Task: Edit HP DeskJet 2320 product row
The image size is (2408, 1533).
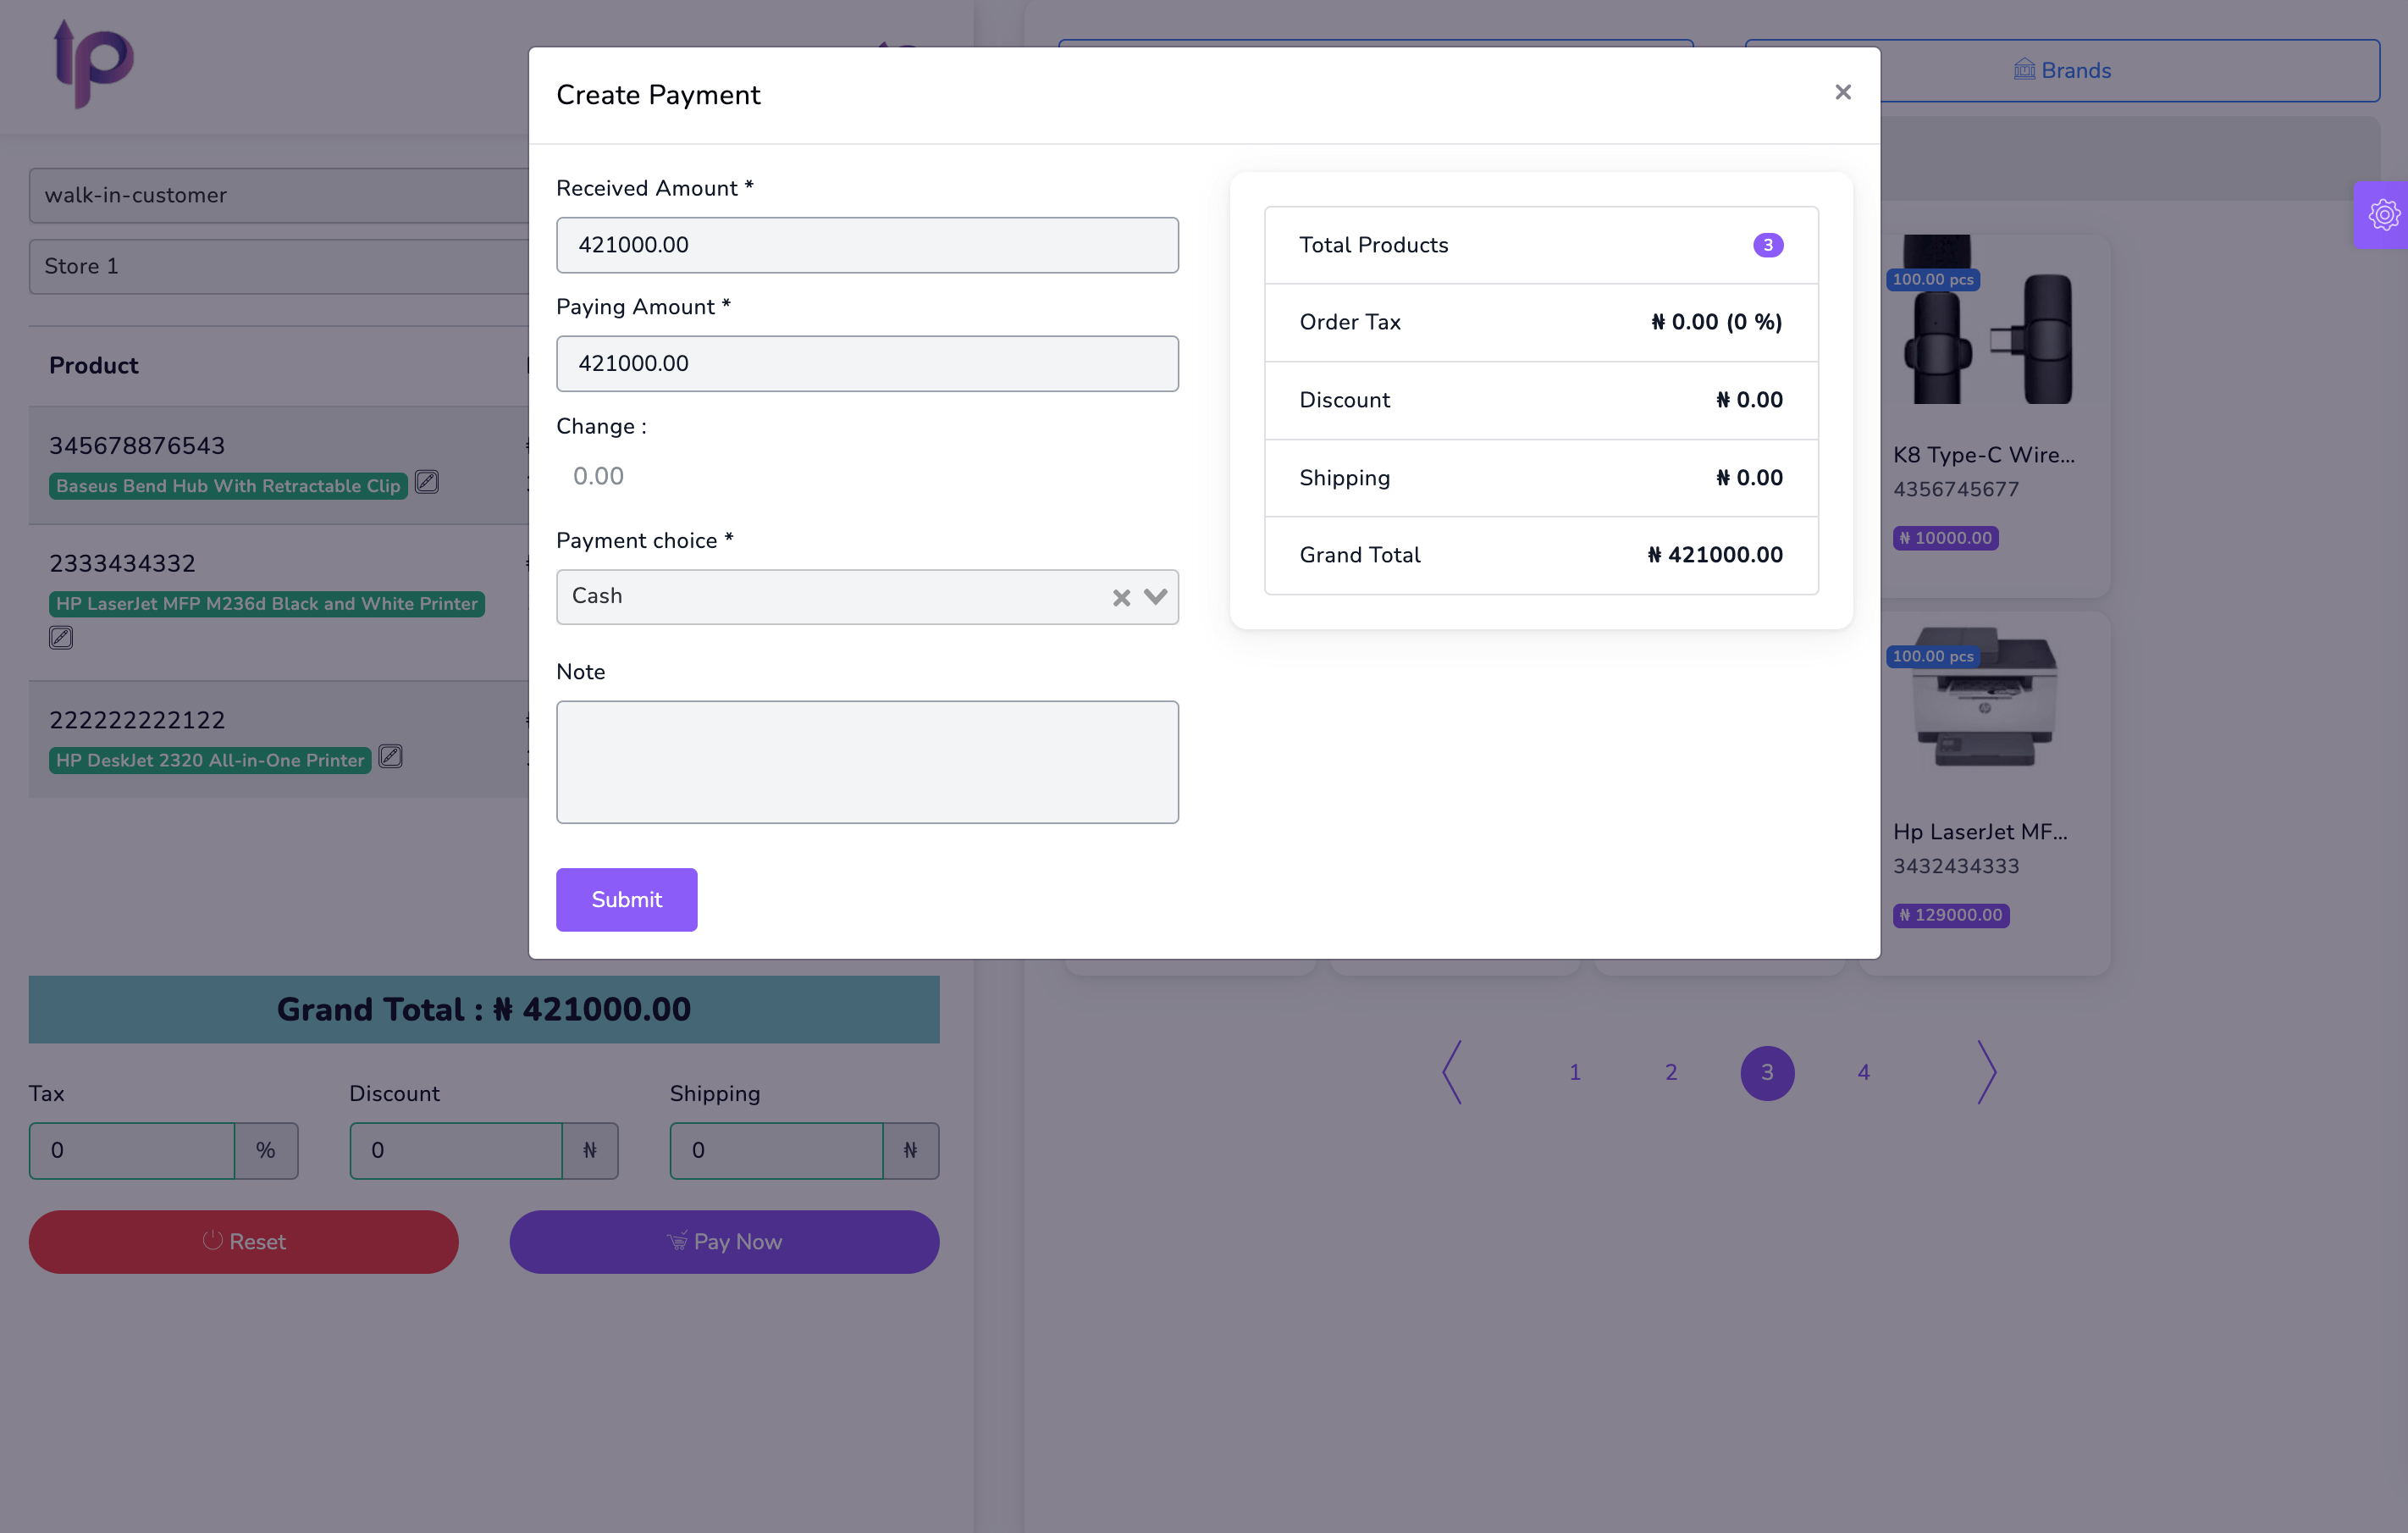Action: click(x=391, y=756)
